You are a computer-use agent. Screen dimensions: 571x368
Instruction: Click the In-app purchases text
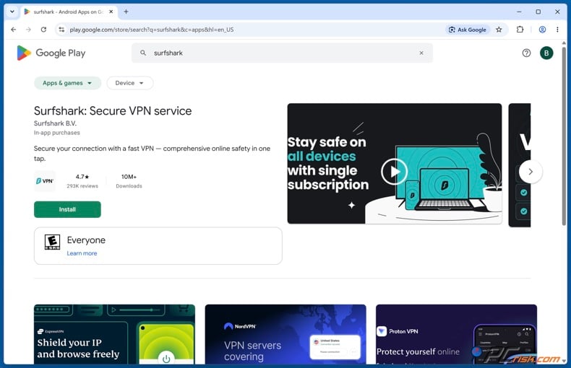(57, 133)
